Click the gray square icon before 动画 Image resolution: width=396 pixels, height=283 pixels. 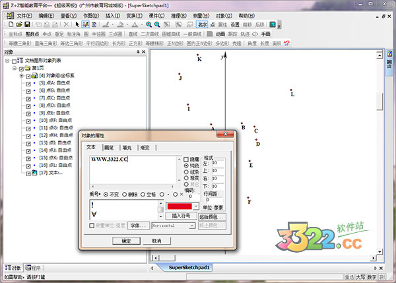[210, 34]
